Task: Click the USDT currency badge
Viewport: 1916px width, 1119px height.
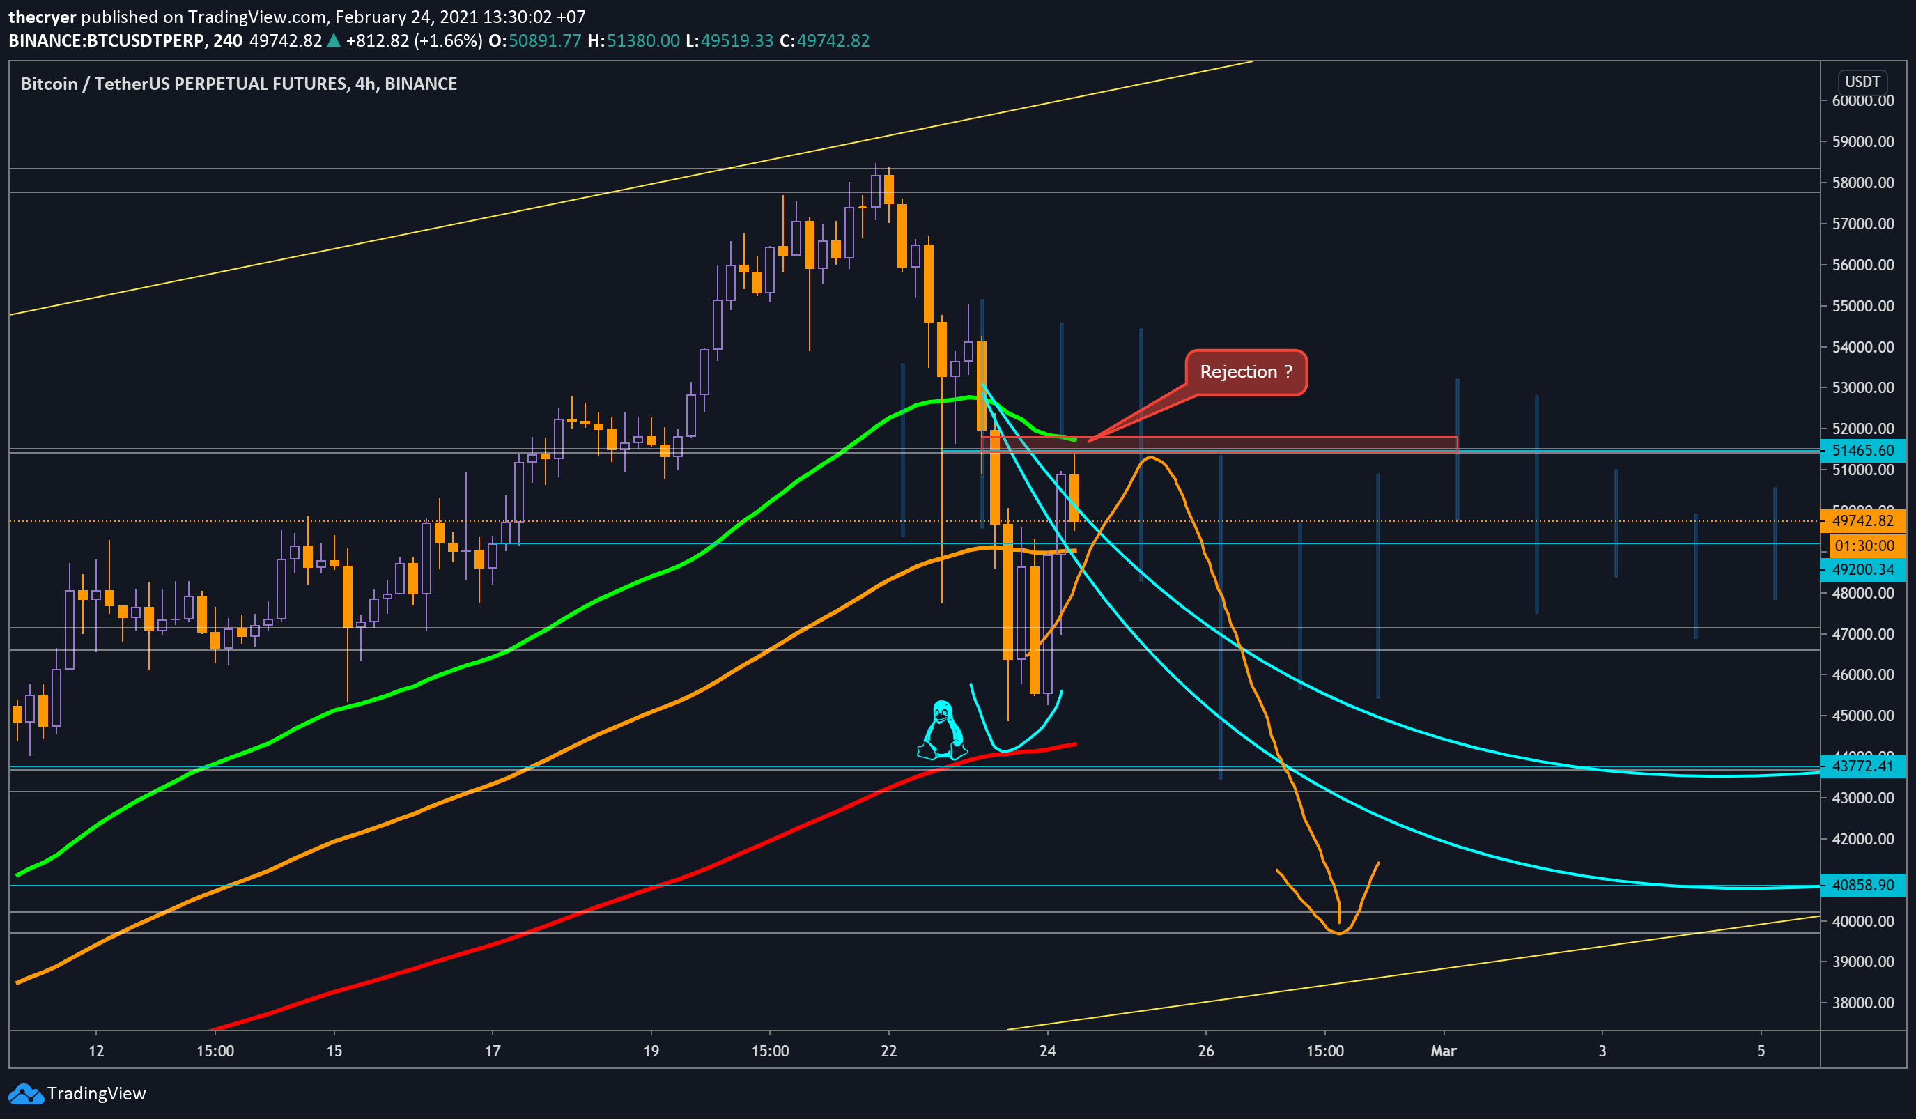Action: click(x=1862, y=82)
